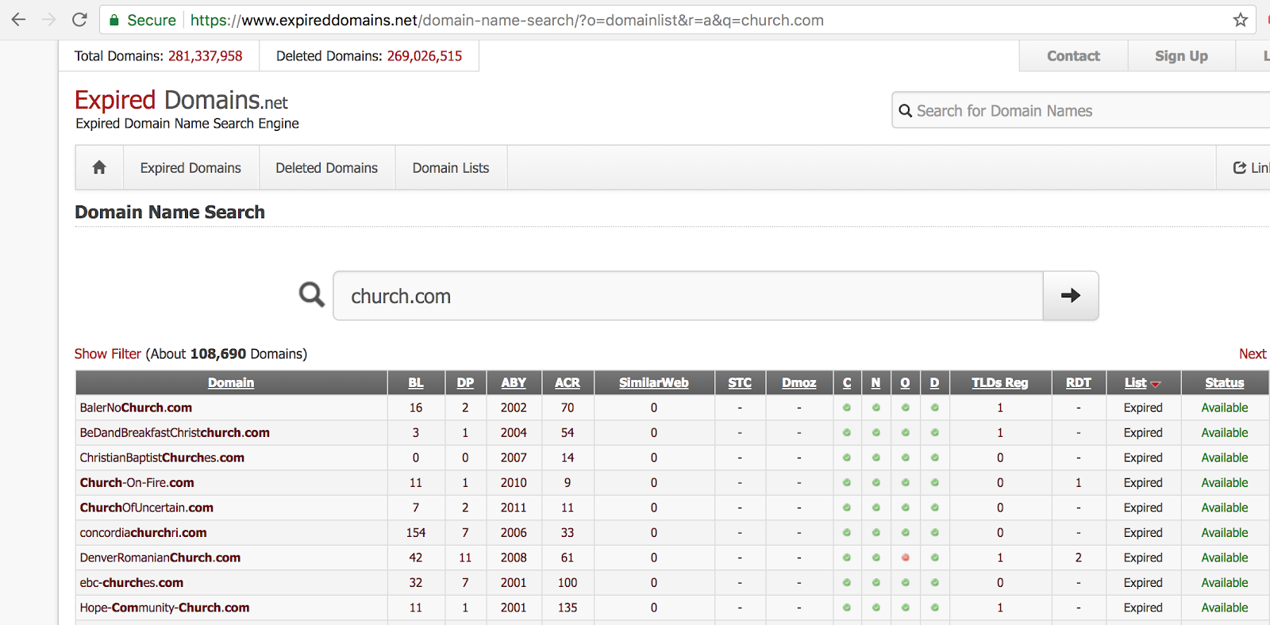The width and height of the screenshot is (1270, 625).
Task: Click Available status for concordiachurchri.com
Action: tap(1225, 533)
